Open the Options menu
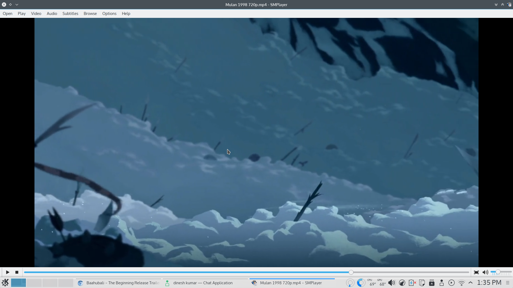This screenshot has width=513, height=288. (x=109, y=14)
